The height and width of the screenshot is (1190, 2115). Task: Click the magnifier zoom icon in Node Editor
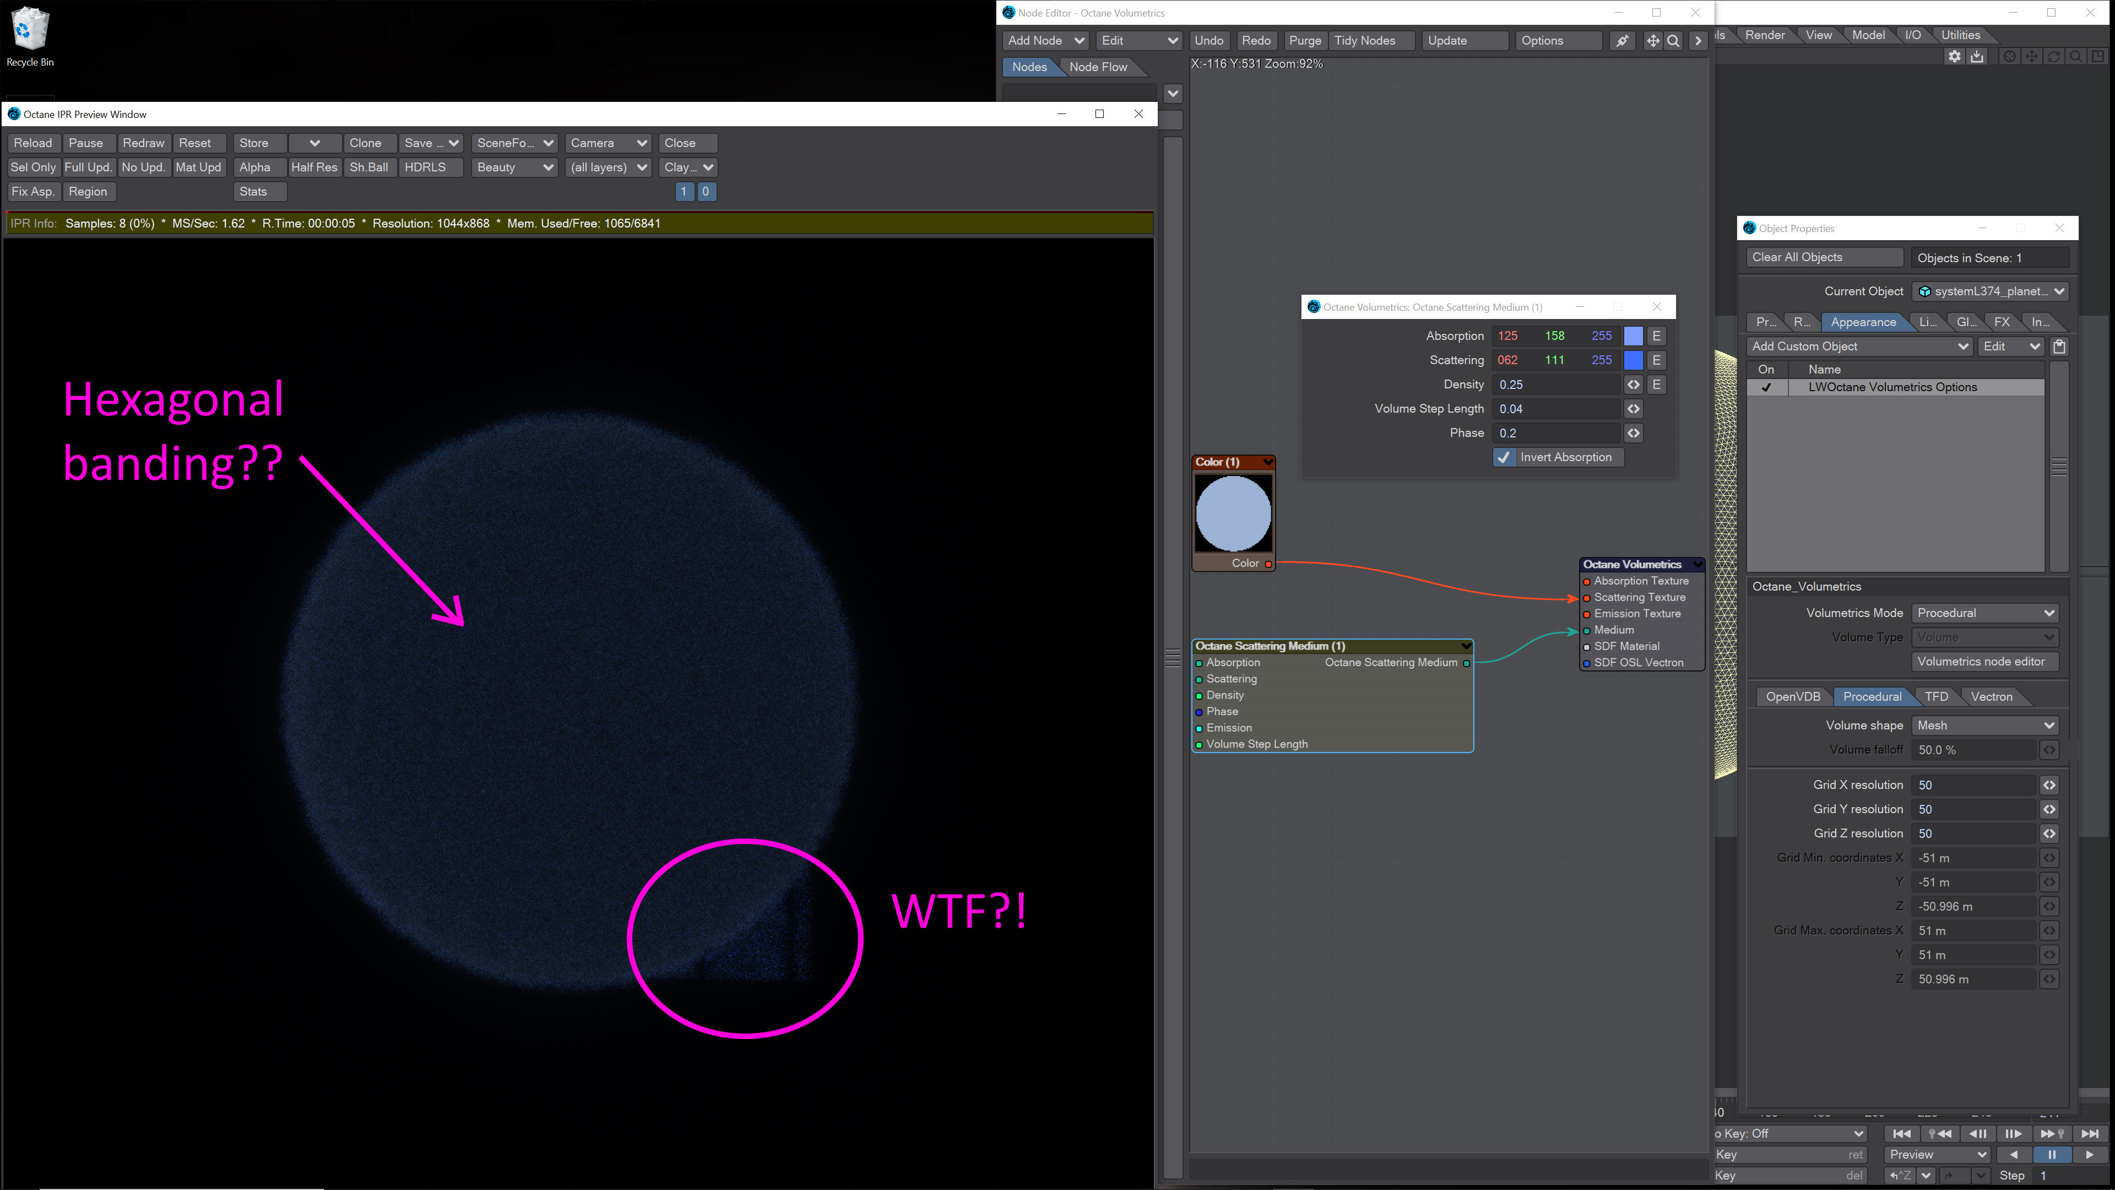(1673, 41)
